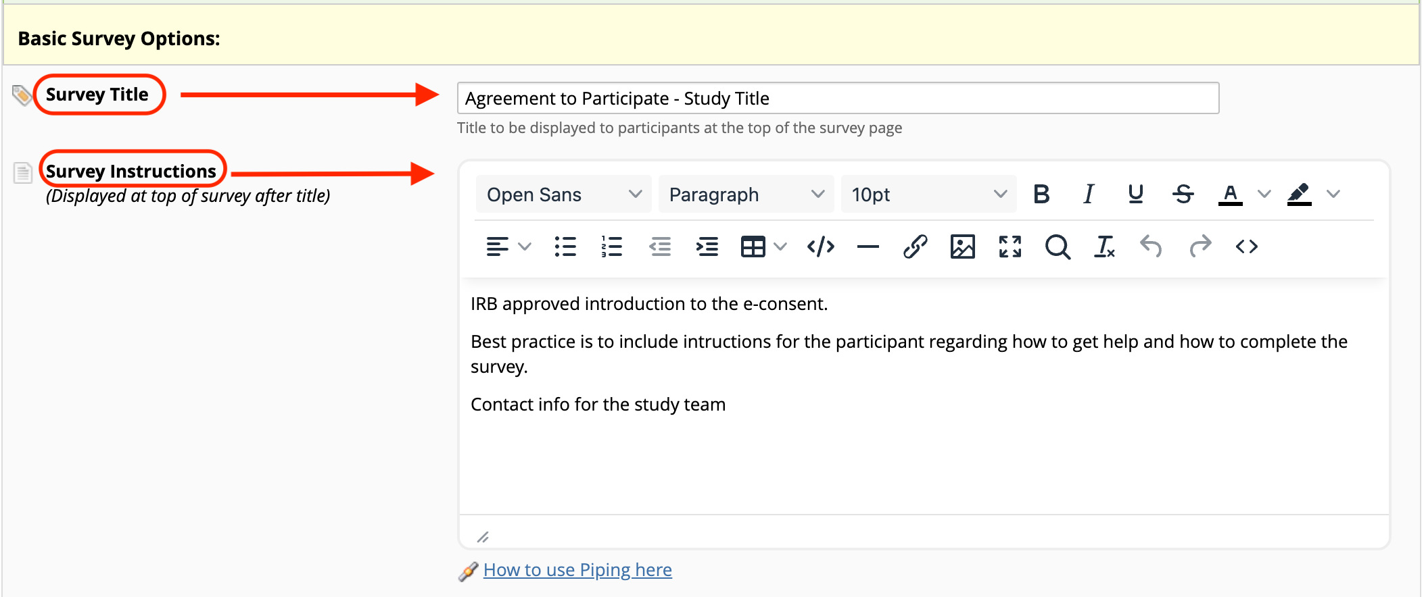Click the 'Contact info for the study team' line
The width and height of the screenshot is (1424, 597).
(x=598, y=405)
